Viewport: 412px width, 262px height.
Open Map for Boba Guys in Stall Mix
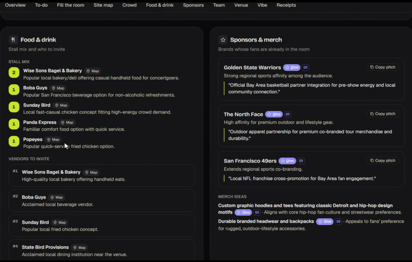pyautogui.click(x=58, y=88)
